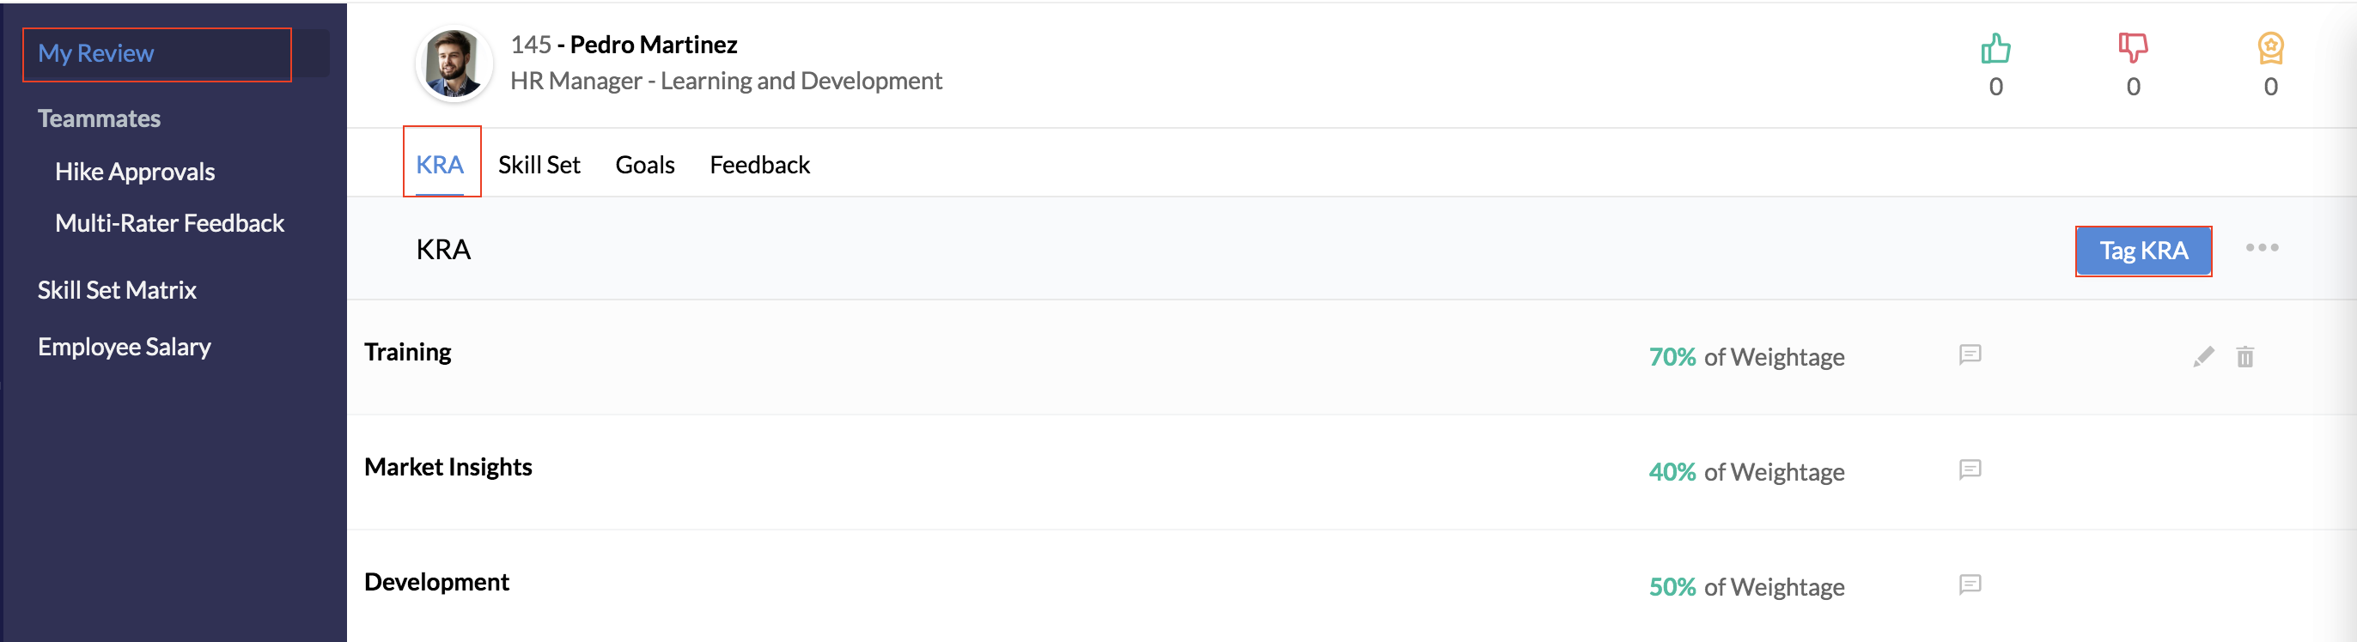Image resolution: width=2357 pixels, height=642 pixels.
Task: Open comments for the Training KRA
Action: click(1970, 354)
